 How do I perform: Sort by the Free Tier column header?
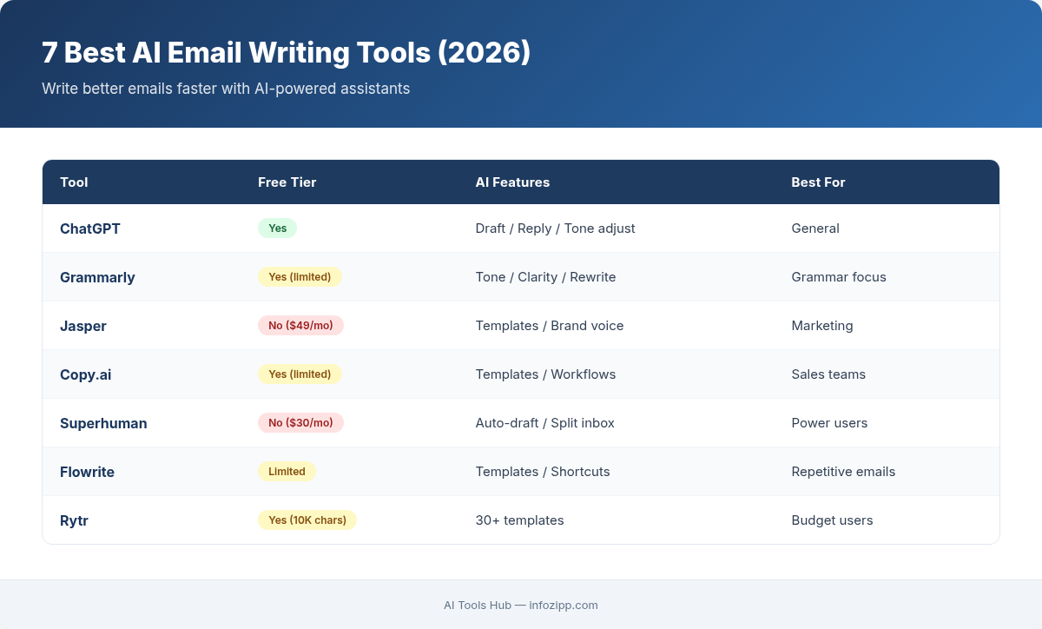click(x=287, y=182)
